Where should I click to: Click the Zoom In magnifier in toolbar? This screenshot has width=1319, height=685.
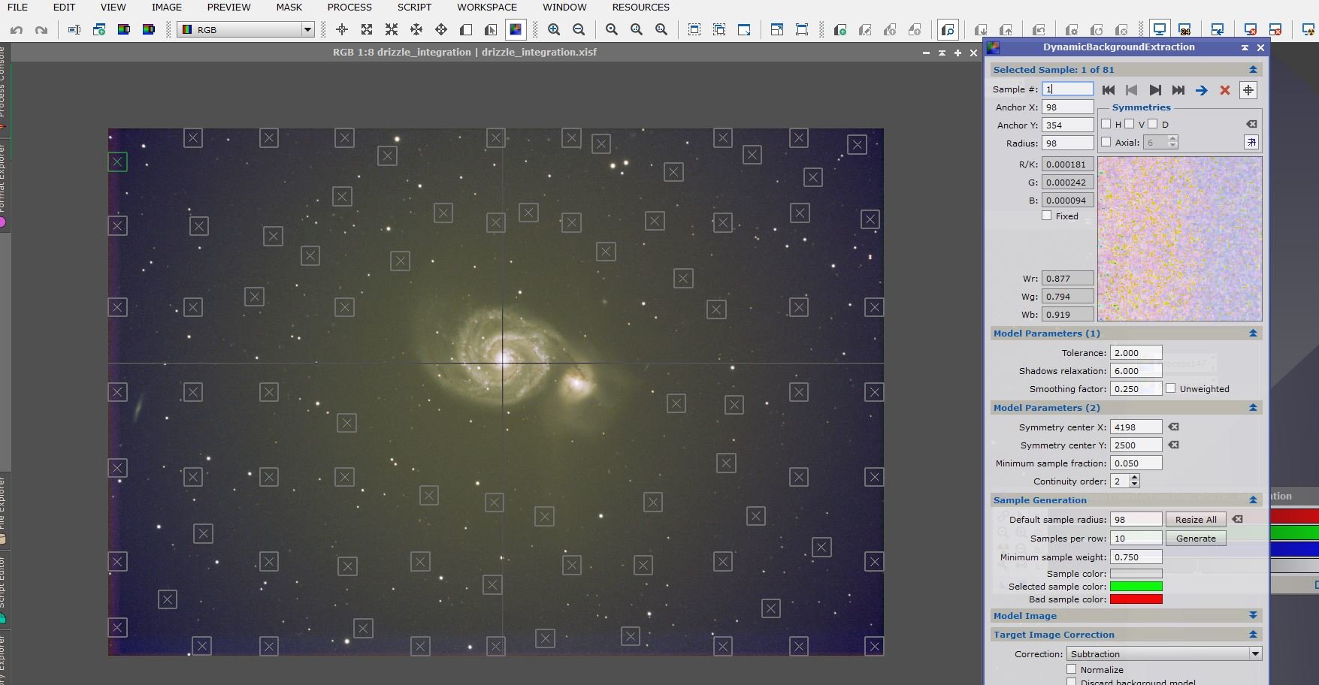[554, 30]
